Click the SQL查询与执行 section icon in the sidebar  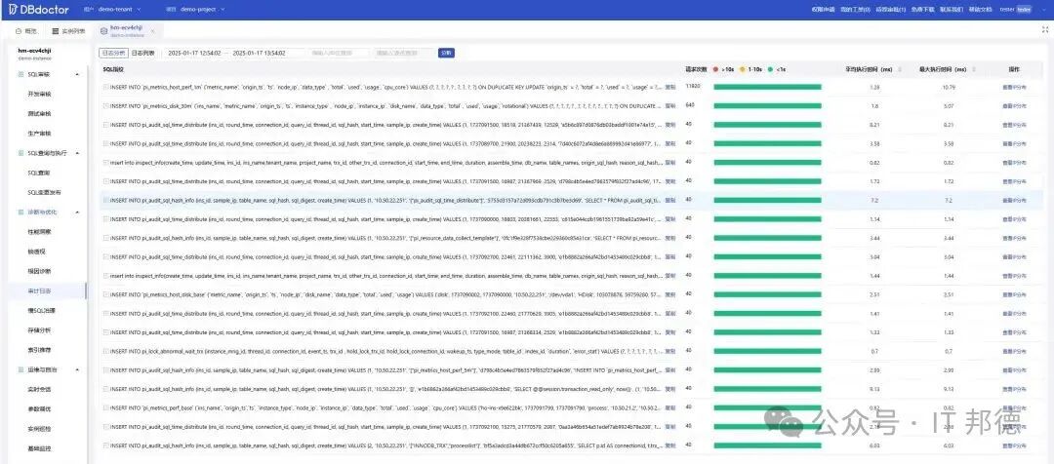point(20,153)
